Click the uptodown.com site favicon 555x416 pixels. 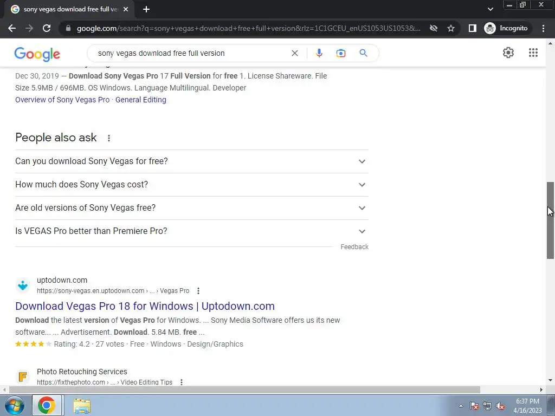[23, 285]
